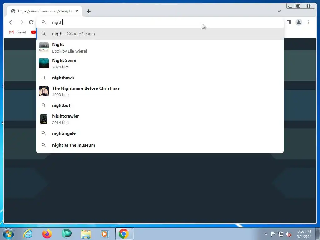The width and height of the screenshot is (320, 240).
Task: Click the muted volume tray icon
Action: click(288, 234)
